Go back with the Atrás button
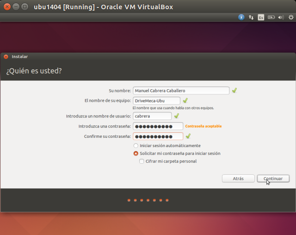 pyautogui.click(x=238, y=179)
